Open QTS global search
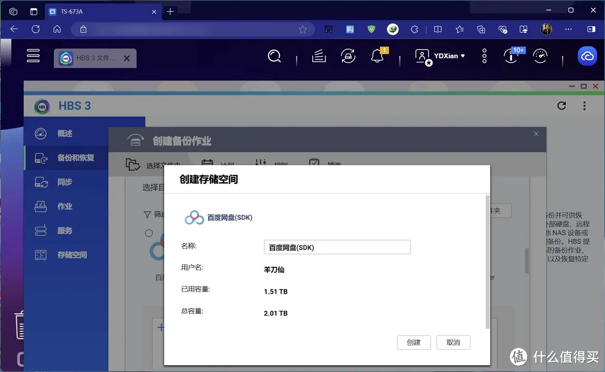Viewport: 605px width, 372px height. coord(274,56)
